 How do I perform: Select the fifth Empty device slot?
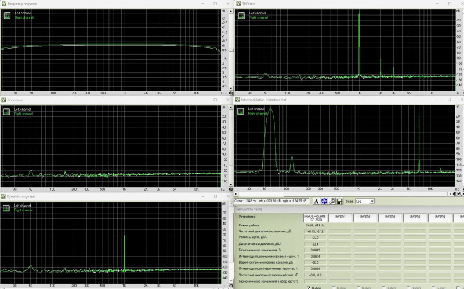click(x=440, y=218)
